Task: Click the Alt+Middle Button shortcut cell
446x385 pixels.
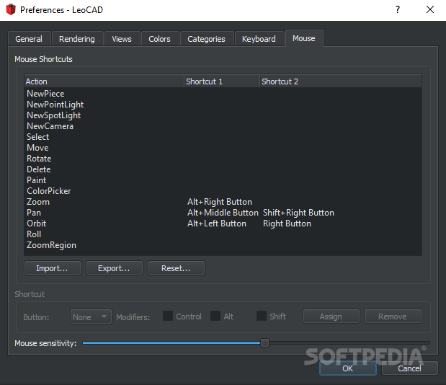Action: 223,213
